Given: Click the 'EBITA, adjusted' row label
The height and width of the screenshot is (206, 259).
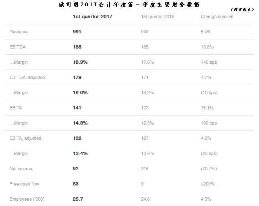Looking at the screenshot, I should [x=25, y=138].
